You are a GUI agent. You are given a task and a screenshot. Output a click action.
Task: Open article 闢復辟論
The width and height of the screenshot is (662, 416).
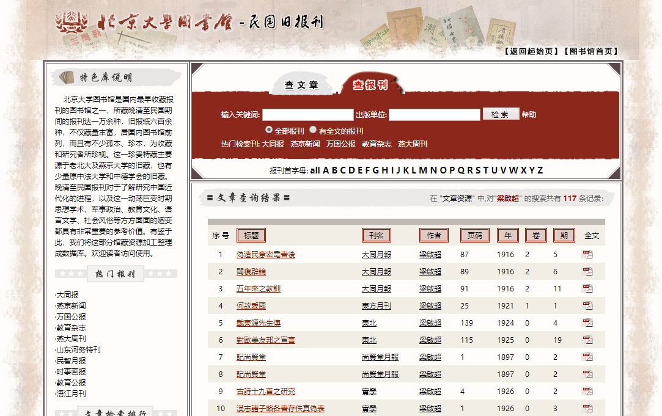tap(251, 272)
